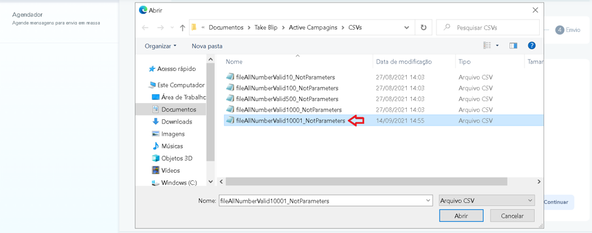Image resolution: width=592 pixels, height=233 pixels.
Task: Go back with the left arrow
Action: 145,28
